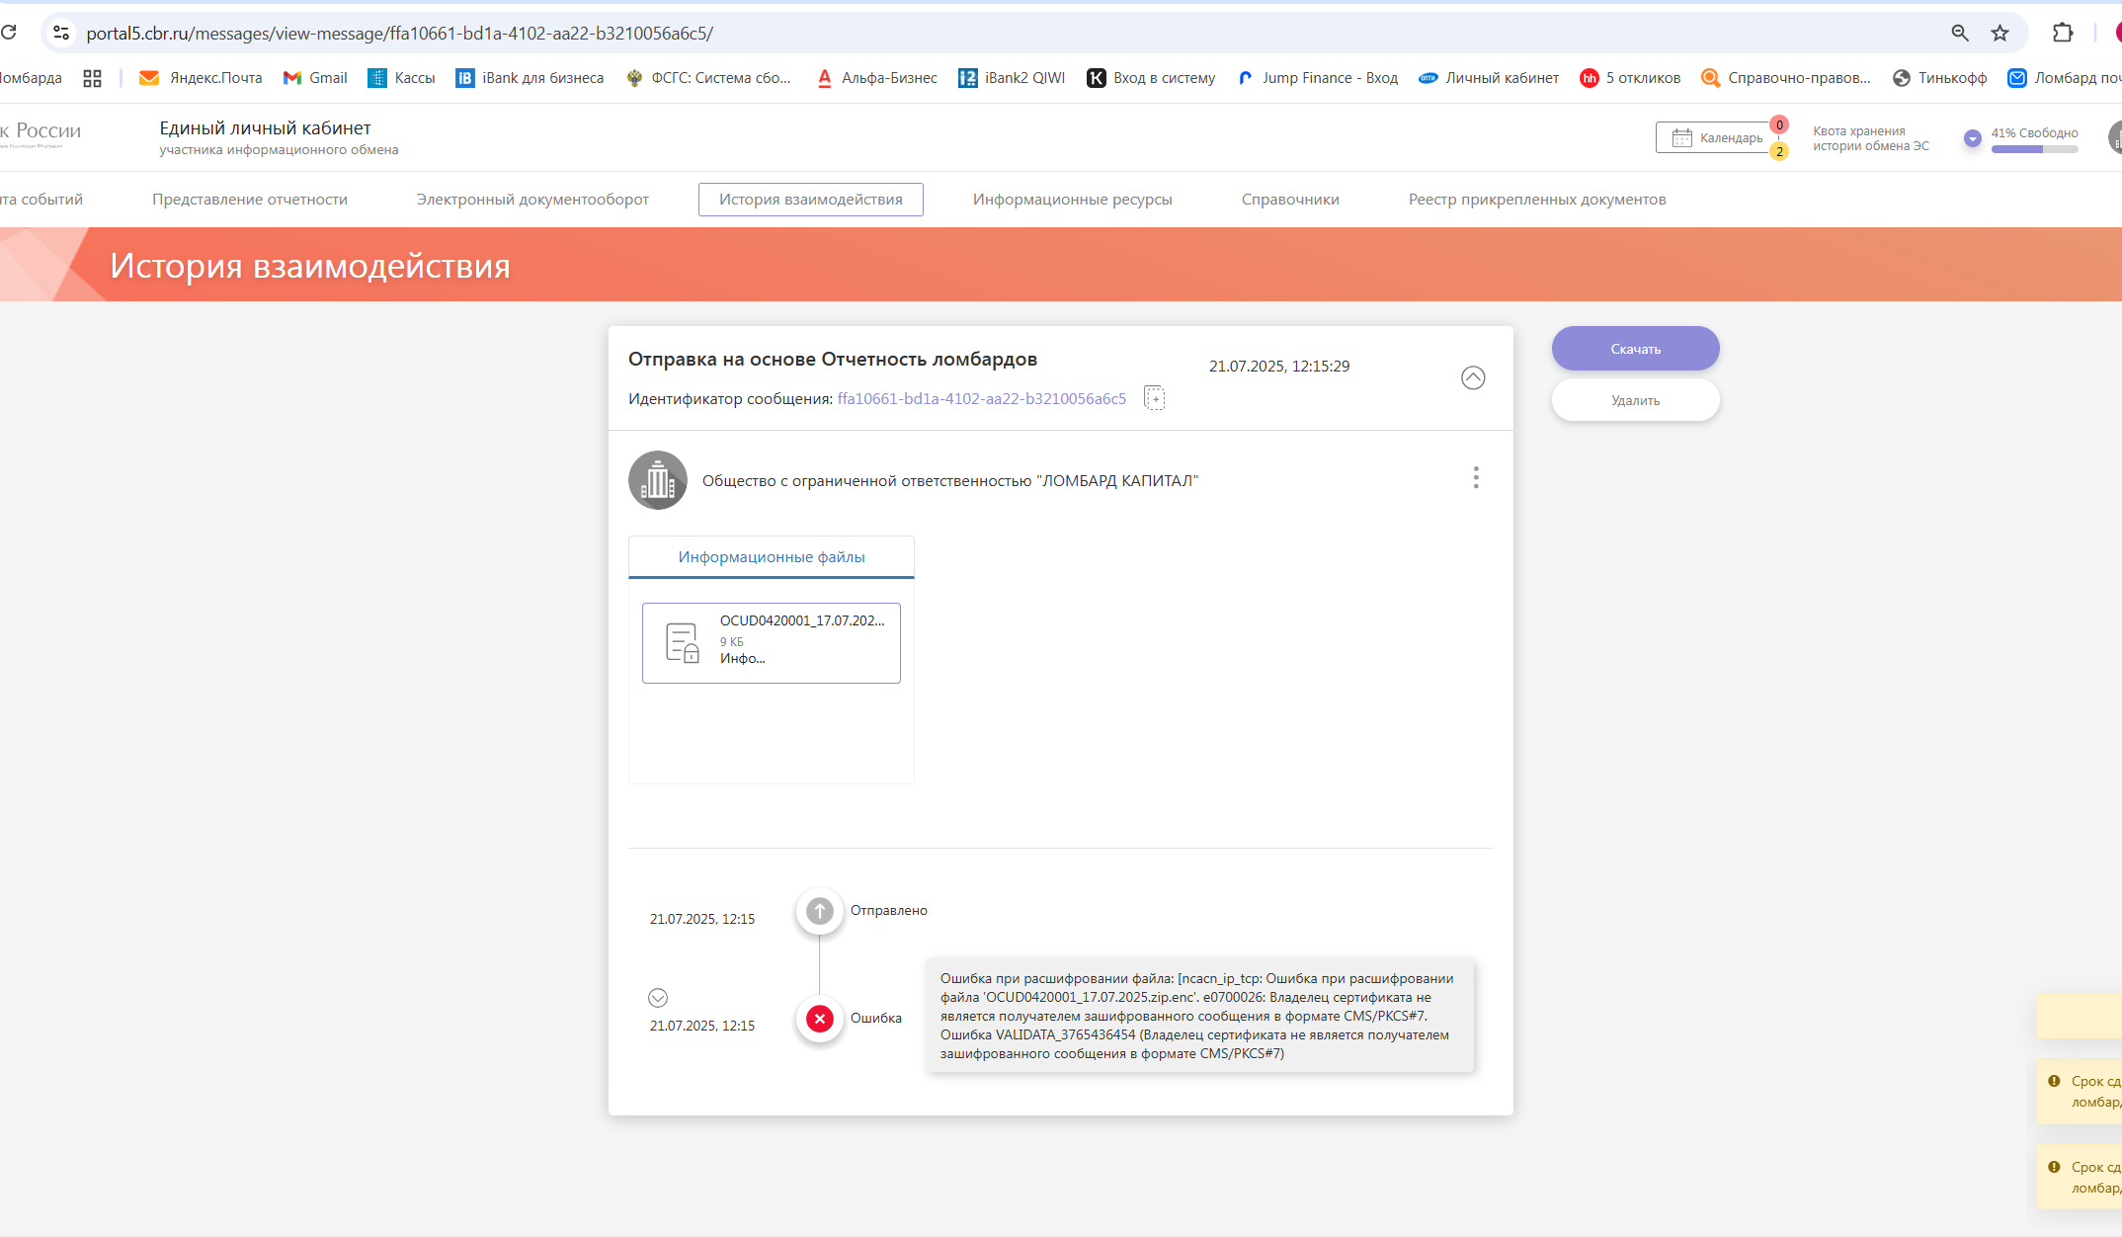The height and width of the screenshot is (1237, 2122).
Task: Click the zoom magnifier icon in address bar
Action: coord(1960,33)
